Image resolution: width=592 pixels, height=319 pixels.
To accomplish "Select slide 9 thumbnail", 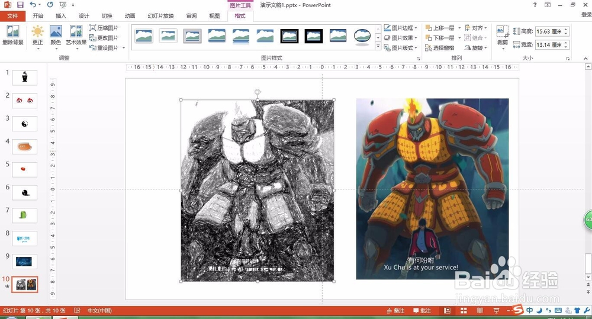I will tap(24, 261).
